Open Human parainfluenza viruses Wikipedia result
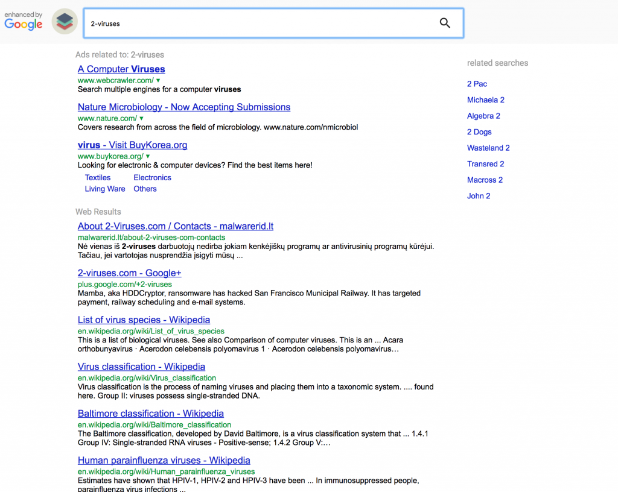 (164, 461)
